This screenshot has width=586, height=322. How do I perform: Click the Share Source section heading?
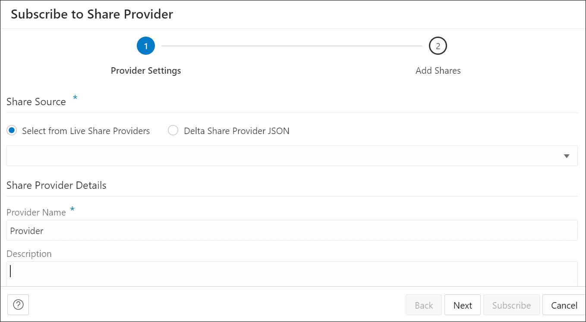click(36, 102)
